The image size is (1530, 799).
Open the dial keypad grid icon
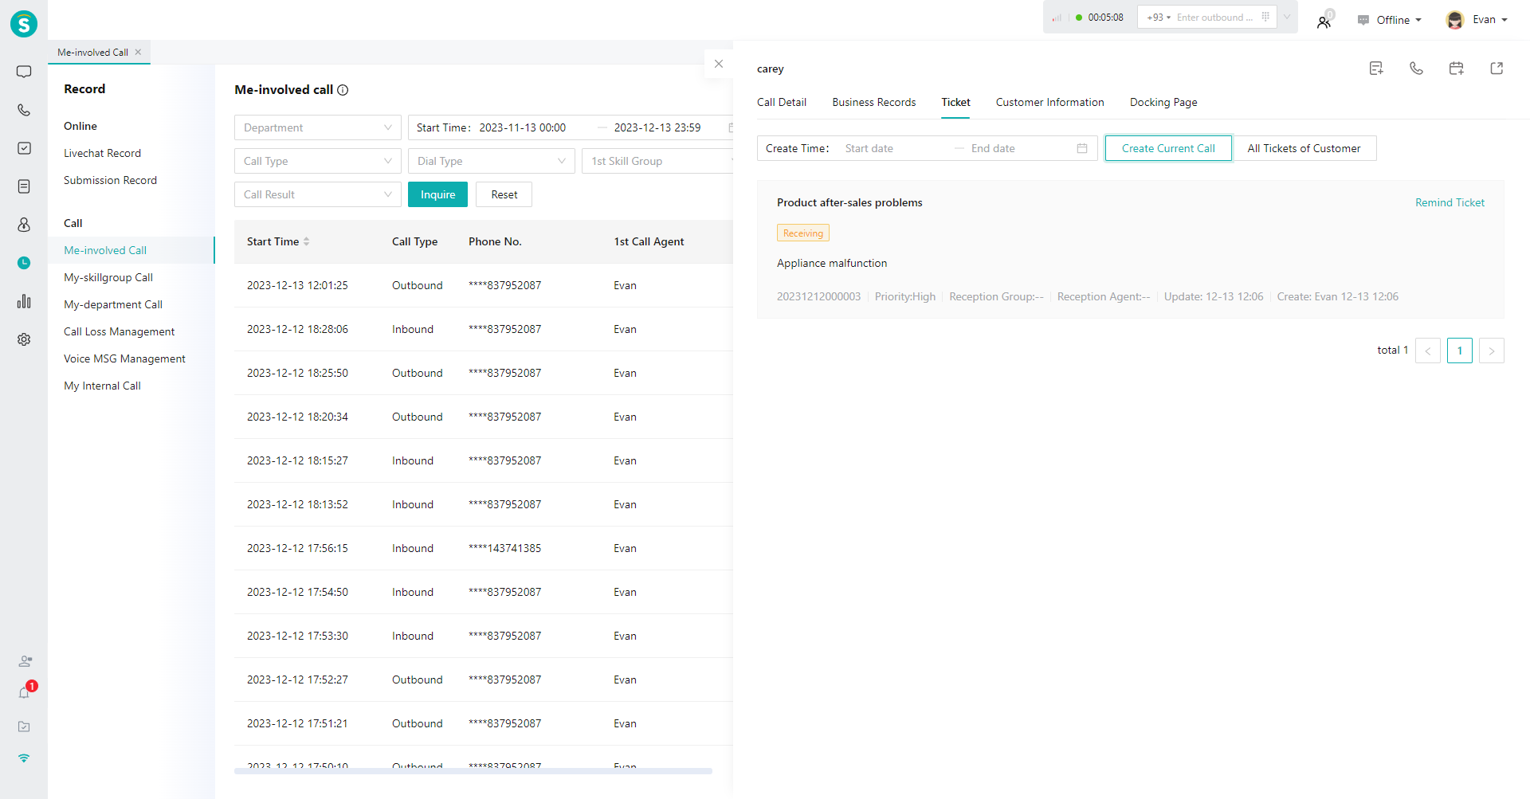(1265, 17)
